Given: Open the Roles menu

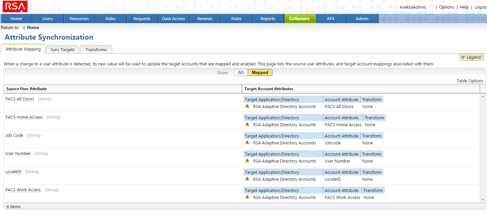Looking at the screenshot, I should pos(111,18).
